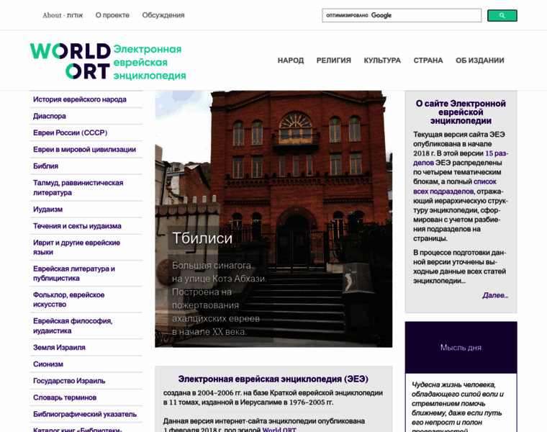Click the green search magnifier button
The image size is (547, 432).
(x=502, y=15)
